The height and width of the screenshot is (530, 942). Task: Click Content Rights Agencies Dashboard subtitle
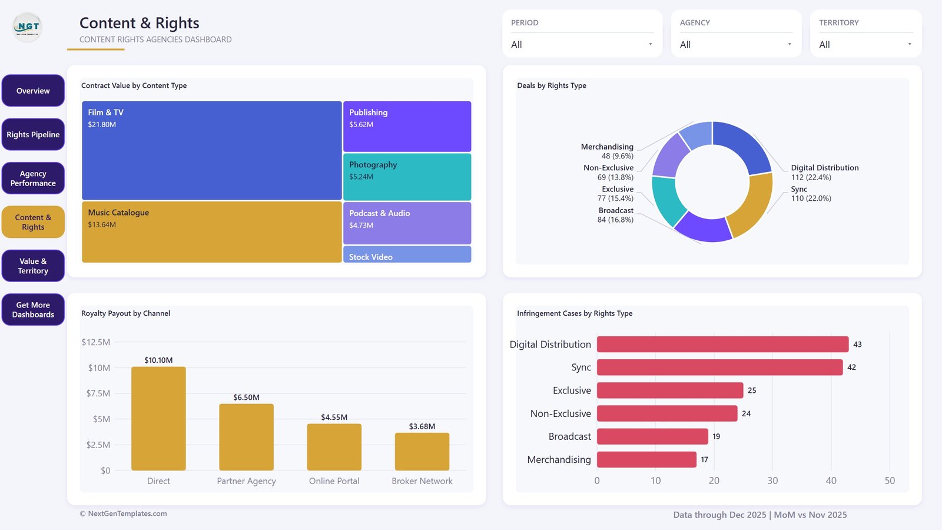(x=155, y=39)
